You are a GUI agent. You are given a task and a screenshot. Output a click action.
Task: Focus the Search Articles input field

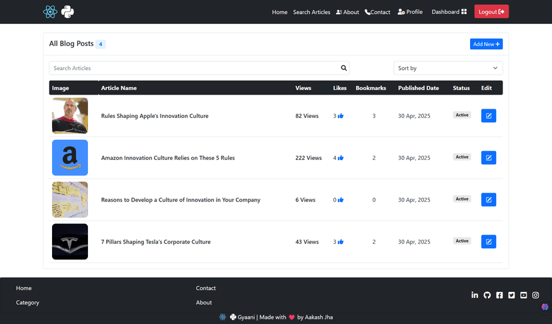coord(193,68)
